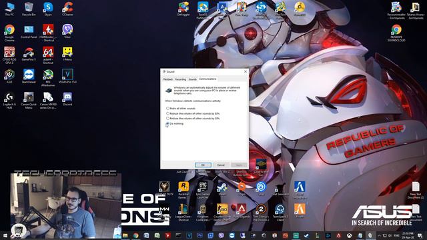This screenshot has height=240, width=427.
Task: Confirm with the OK button
Action: coord(203,165)
